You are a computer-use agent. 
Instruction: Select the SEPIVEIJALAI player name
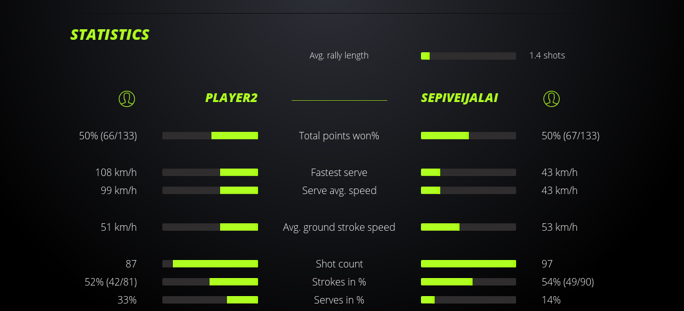pos(459,98)
